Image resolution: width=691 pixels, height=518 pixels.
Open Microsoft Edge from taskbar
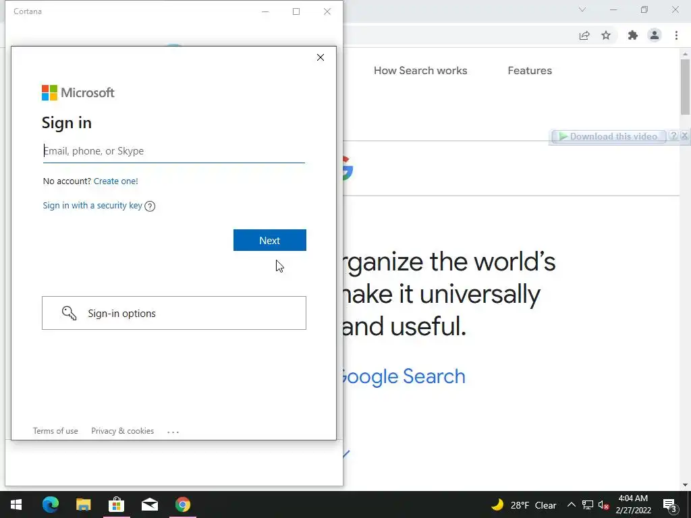tap(50, 505)
